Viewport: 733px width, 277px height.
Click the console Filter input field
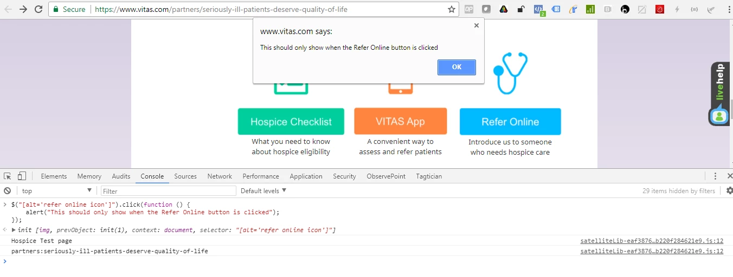pyautogui.click(x=169, y=191)
